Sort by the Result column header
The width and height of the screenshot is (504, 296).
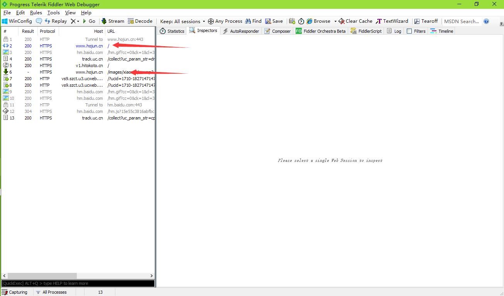(28, 31)
